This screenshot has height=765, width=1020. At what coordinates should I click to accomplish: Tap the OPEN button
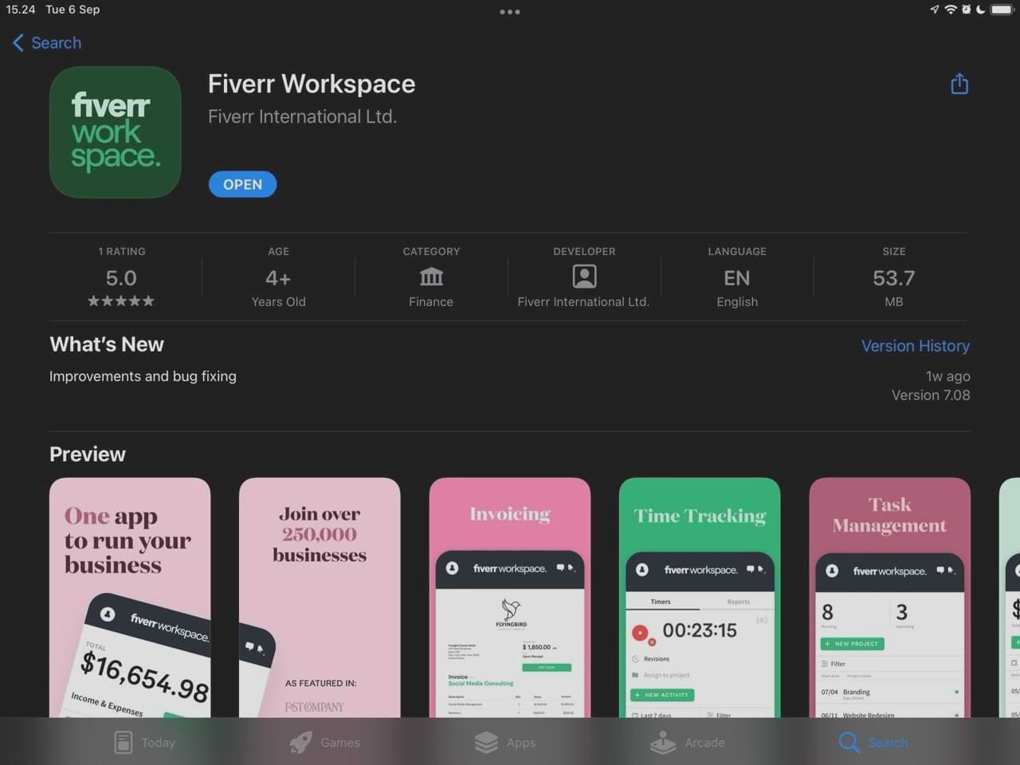pos(242,184)
